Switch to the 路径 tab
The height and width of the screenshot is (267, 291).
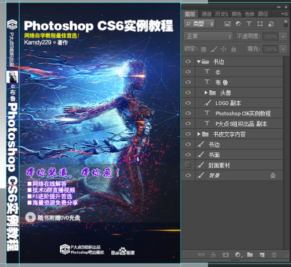[x=263, y=14]
